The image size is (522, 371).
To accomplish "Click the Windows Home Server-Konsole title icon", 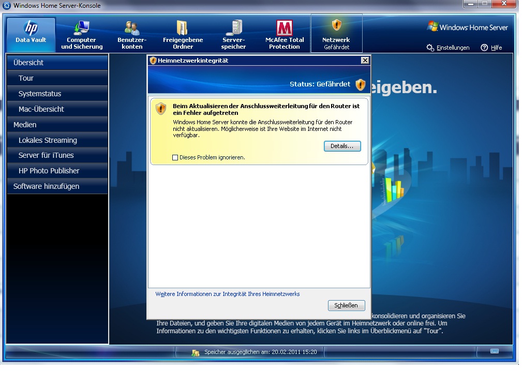I will pos(7,5).
